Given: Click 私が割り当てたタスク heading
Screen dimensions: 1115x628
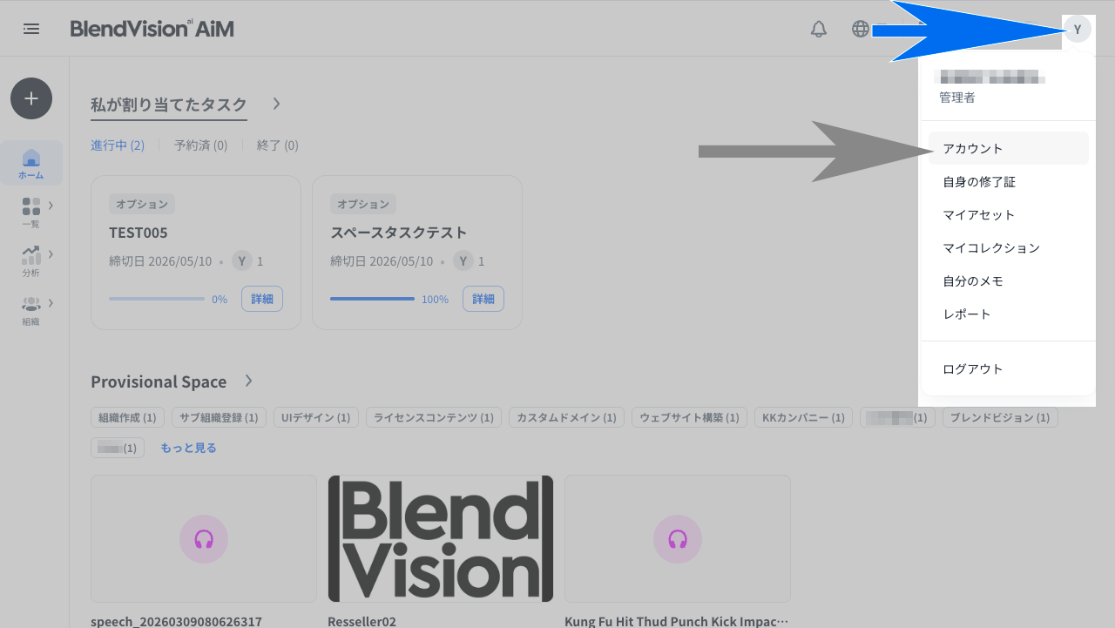Looking at the screenshot, I should pos(169,104).
